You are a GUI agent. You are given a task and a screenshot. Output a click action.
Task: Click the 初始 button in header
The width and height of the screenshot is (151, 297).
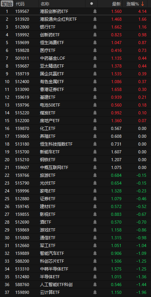click(x=7, y=4)
